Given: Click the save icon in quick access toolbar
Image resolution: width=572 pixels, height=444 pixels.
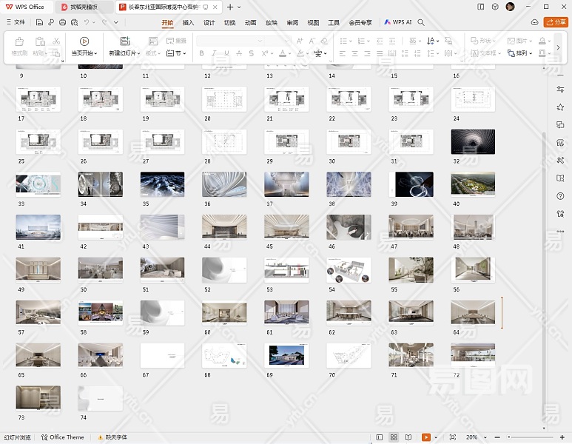Looking at the screenshot, I should coord(39,23).
